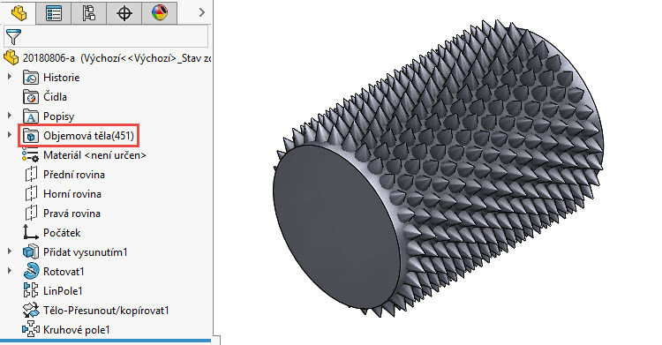Select Materiál <není určen> item

tap(94, 155)
